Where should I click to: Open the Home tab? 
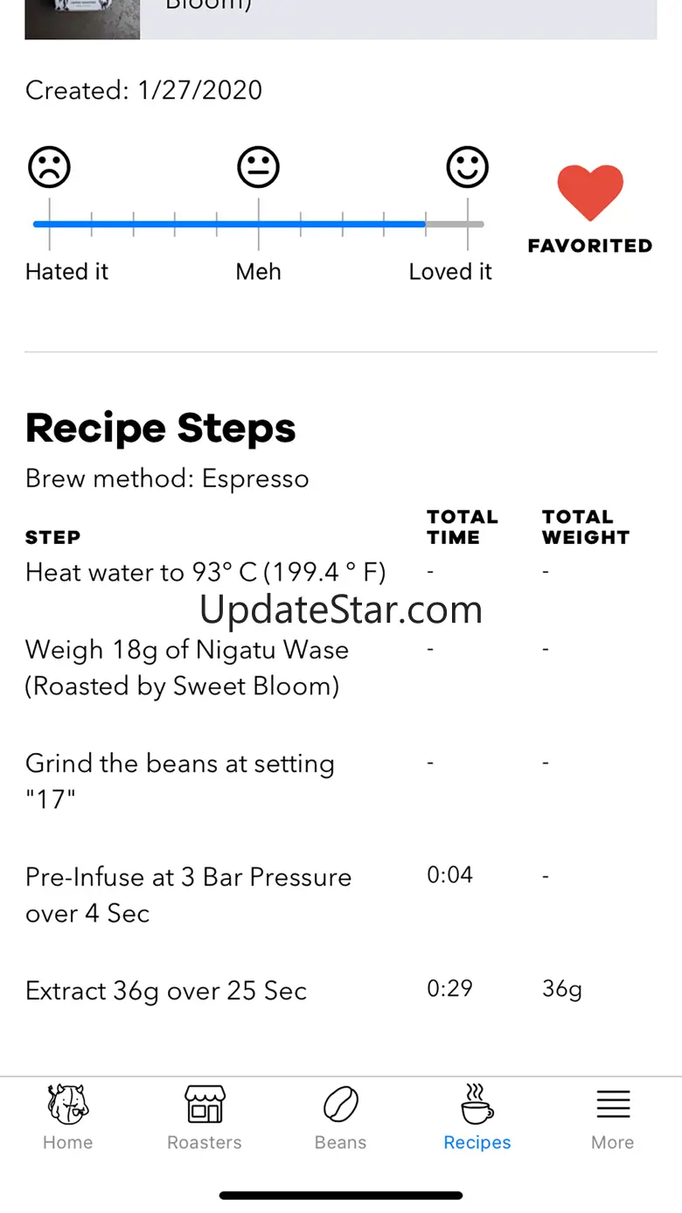pyautogui.click(x=67, y=1117)
